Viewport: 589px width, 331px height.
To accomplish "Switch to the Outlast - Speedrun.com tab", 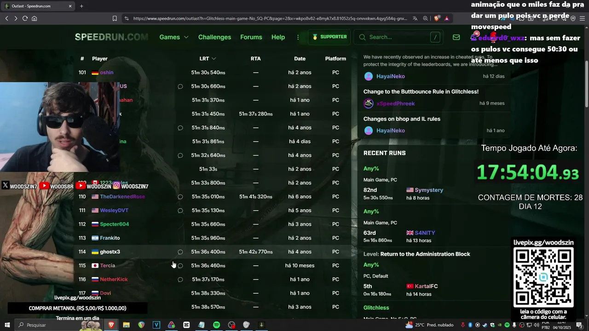I will tap(38, 6).
